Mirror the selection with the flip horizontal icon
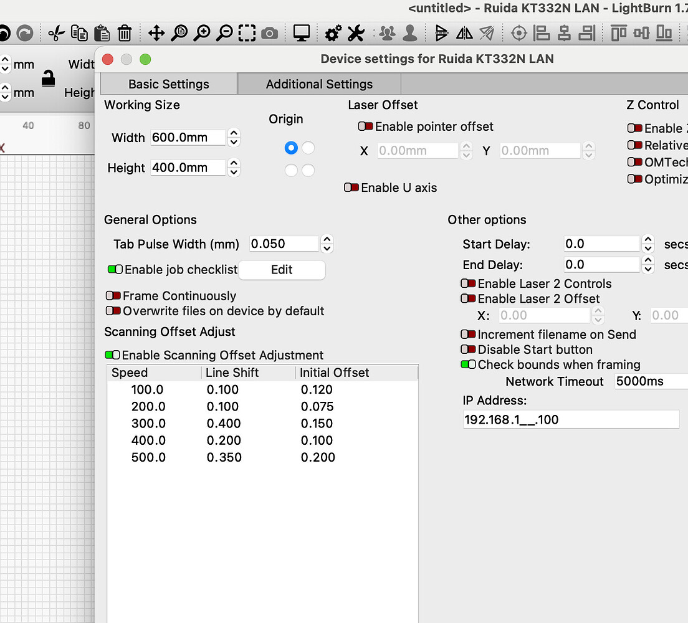 click(x=465, y=32)
